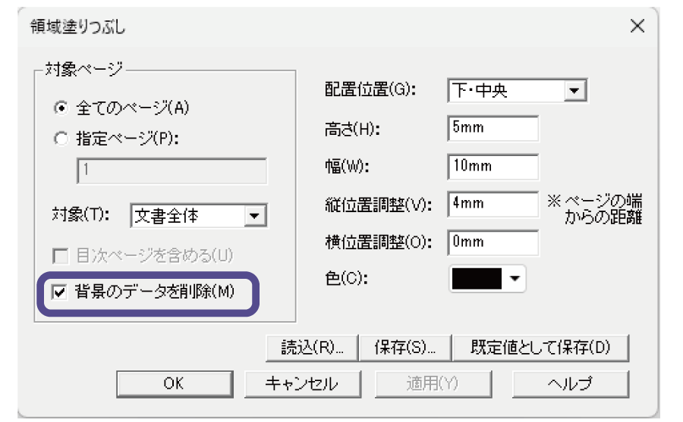Image resolution: width=683 pixels, height=422 pixels.
Task: Focus the 横位置調整 field with 0mm
Action: point(493,242)
